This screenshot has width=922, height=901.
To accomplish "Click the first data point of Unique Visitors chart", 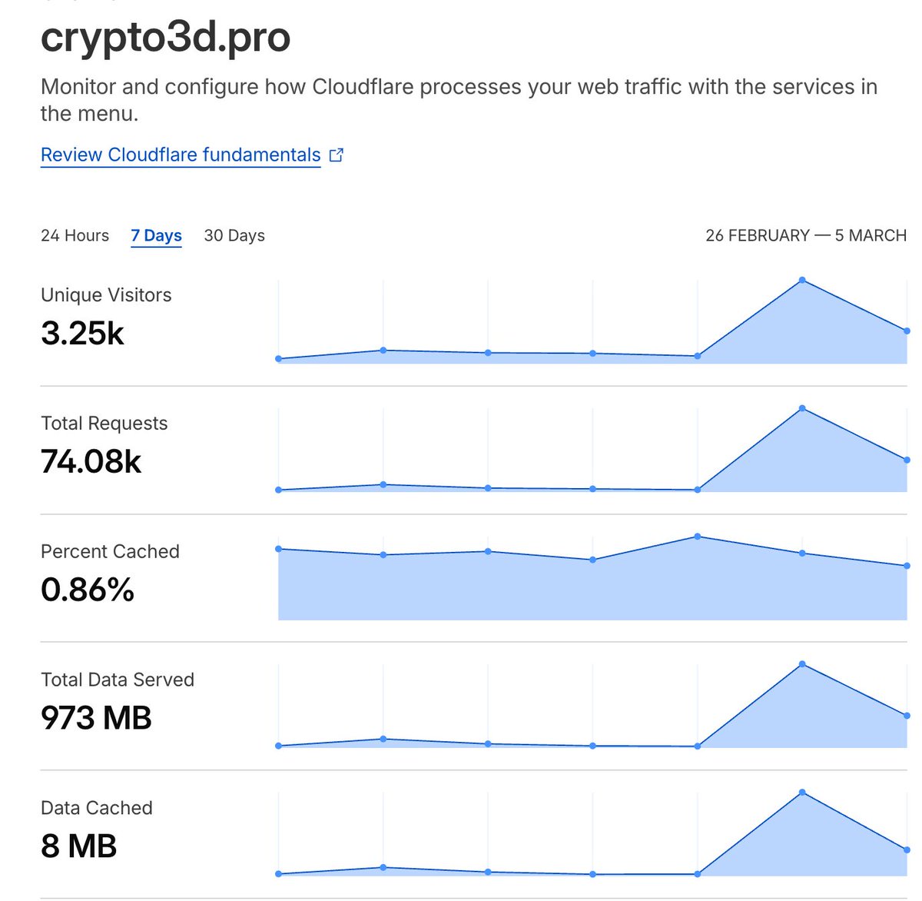I will point(278,358).
